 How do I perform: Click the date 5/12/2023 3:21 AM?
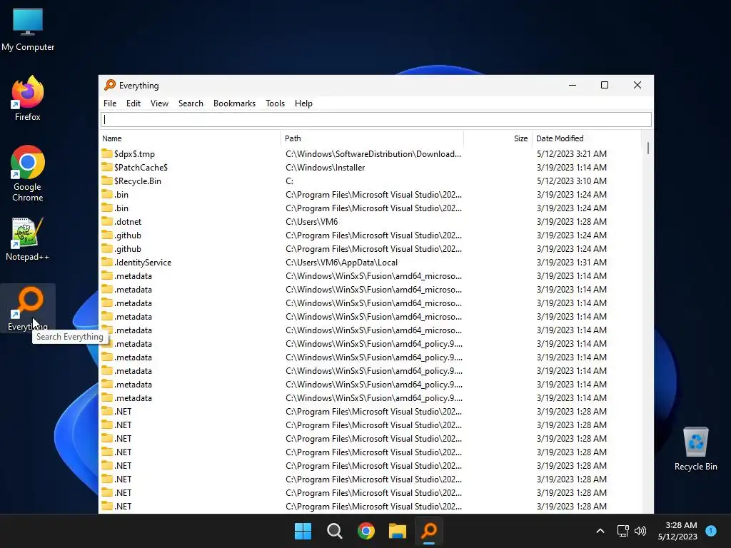(x=572, y=154)
